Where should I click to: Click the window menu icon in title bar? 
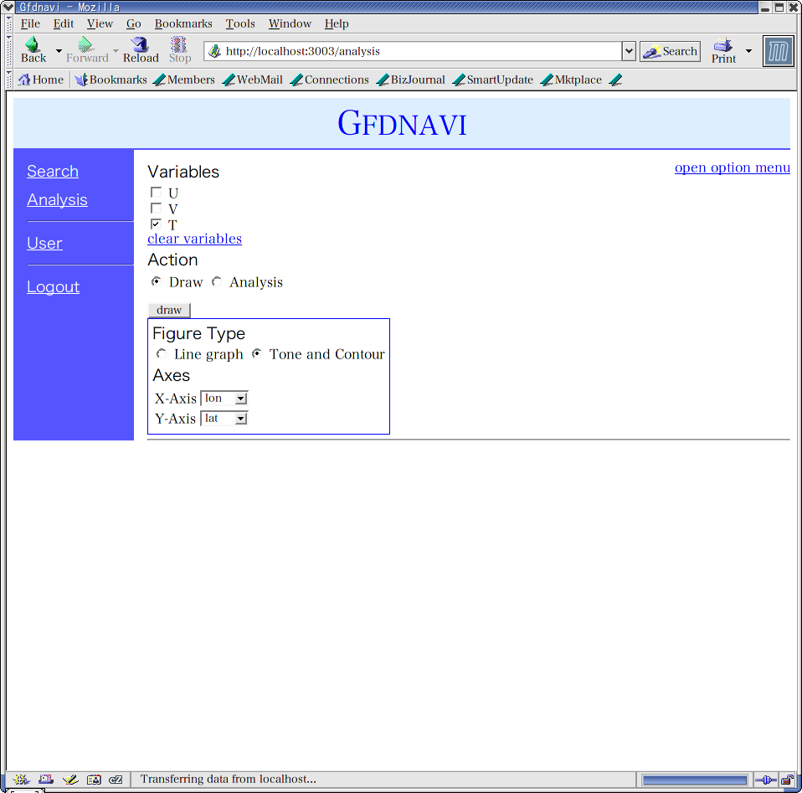tap(8, 7)
